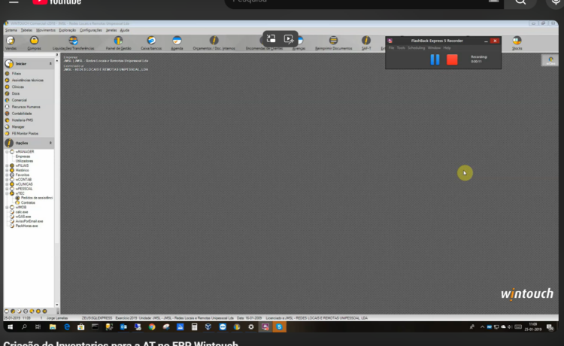564x346 pixels.
Task: Select Contabilidade in the sidebar
Action: tap(23, 114)
